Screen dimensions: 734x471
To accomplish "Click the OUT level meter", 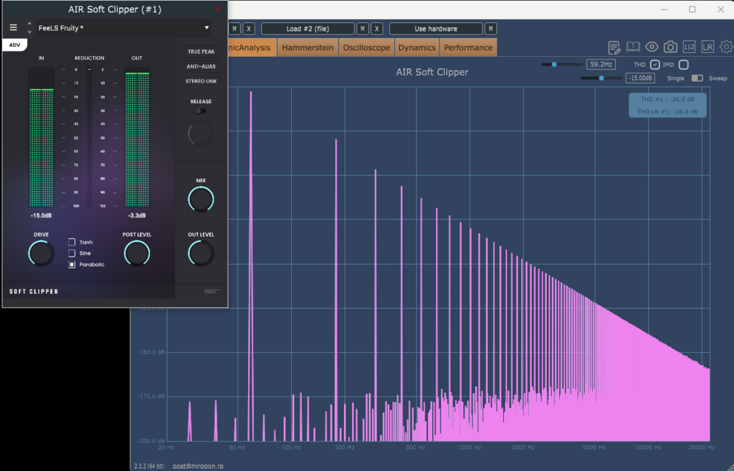I will (x=137, y=137).
